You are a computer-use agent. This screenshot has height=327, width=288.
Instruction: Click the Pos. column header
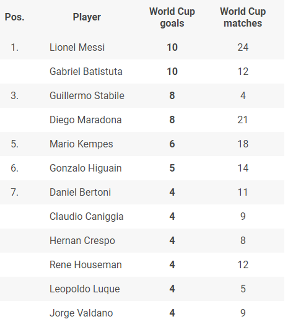(14, 17)
